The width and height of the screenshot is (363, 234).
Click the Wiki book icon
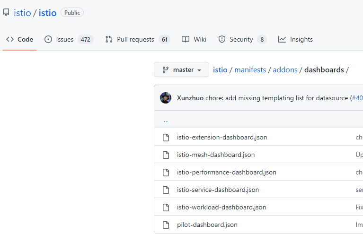186,39
